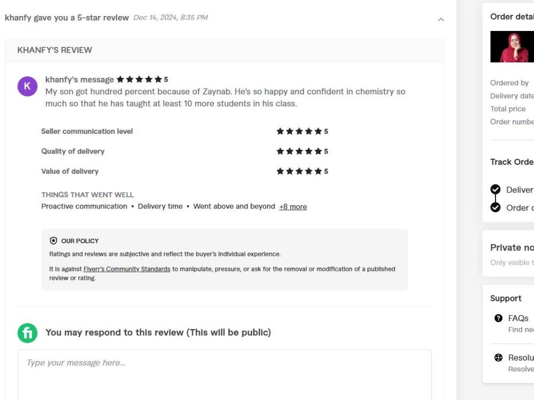This screenshot has height=400, width=534.
Task: Collapse the review panel with the chevron
Action: coord(441,20)
